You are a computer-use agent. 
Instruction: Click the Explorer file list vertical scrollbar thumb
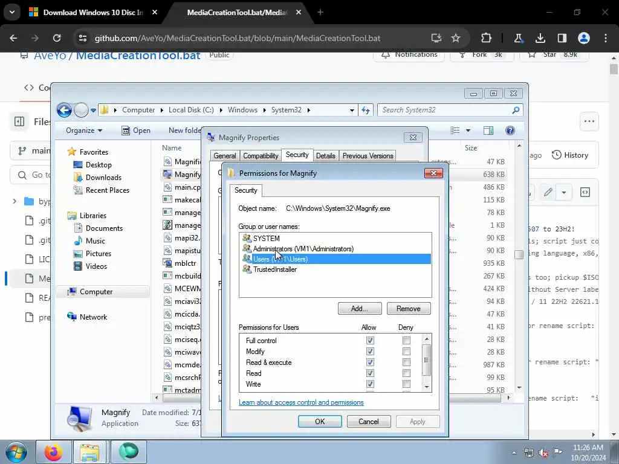(x=519, y=254)
